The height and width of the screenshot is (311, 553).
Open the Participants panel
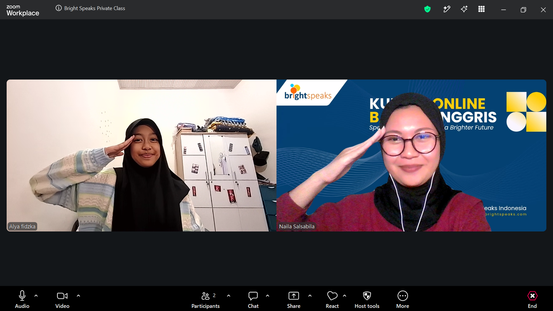click(206, 299)
